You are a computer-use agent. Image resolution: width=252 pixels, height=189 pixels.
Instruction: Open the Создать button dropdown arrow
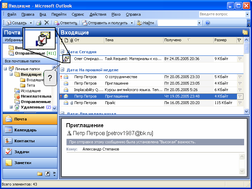[x=31, y=23]
